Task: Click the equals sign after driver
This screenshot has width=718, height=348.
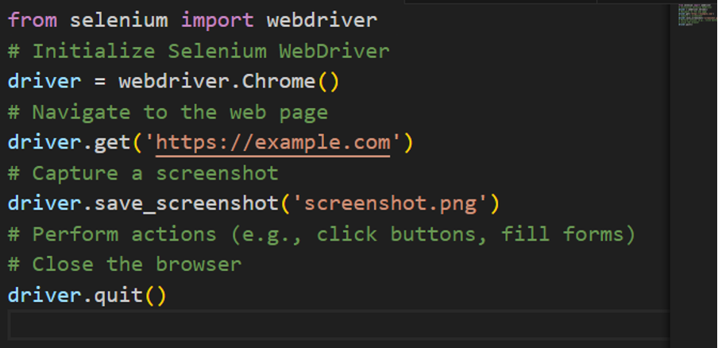Action: 100,82
